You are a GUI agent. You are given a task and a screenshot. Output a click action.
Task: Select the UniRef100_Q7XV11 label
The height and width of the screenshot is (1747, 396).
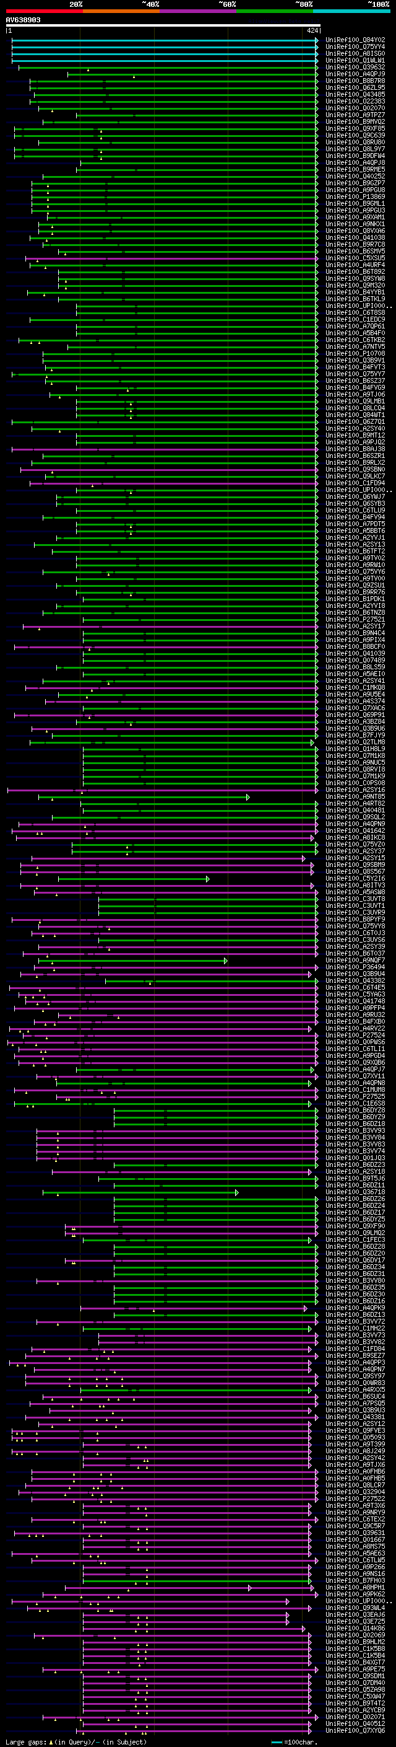click(355, 1076)
